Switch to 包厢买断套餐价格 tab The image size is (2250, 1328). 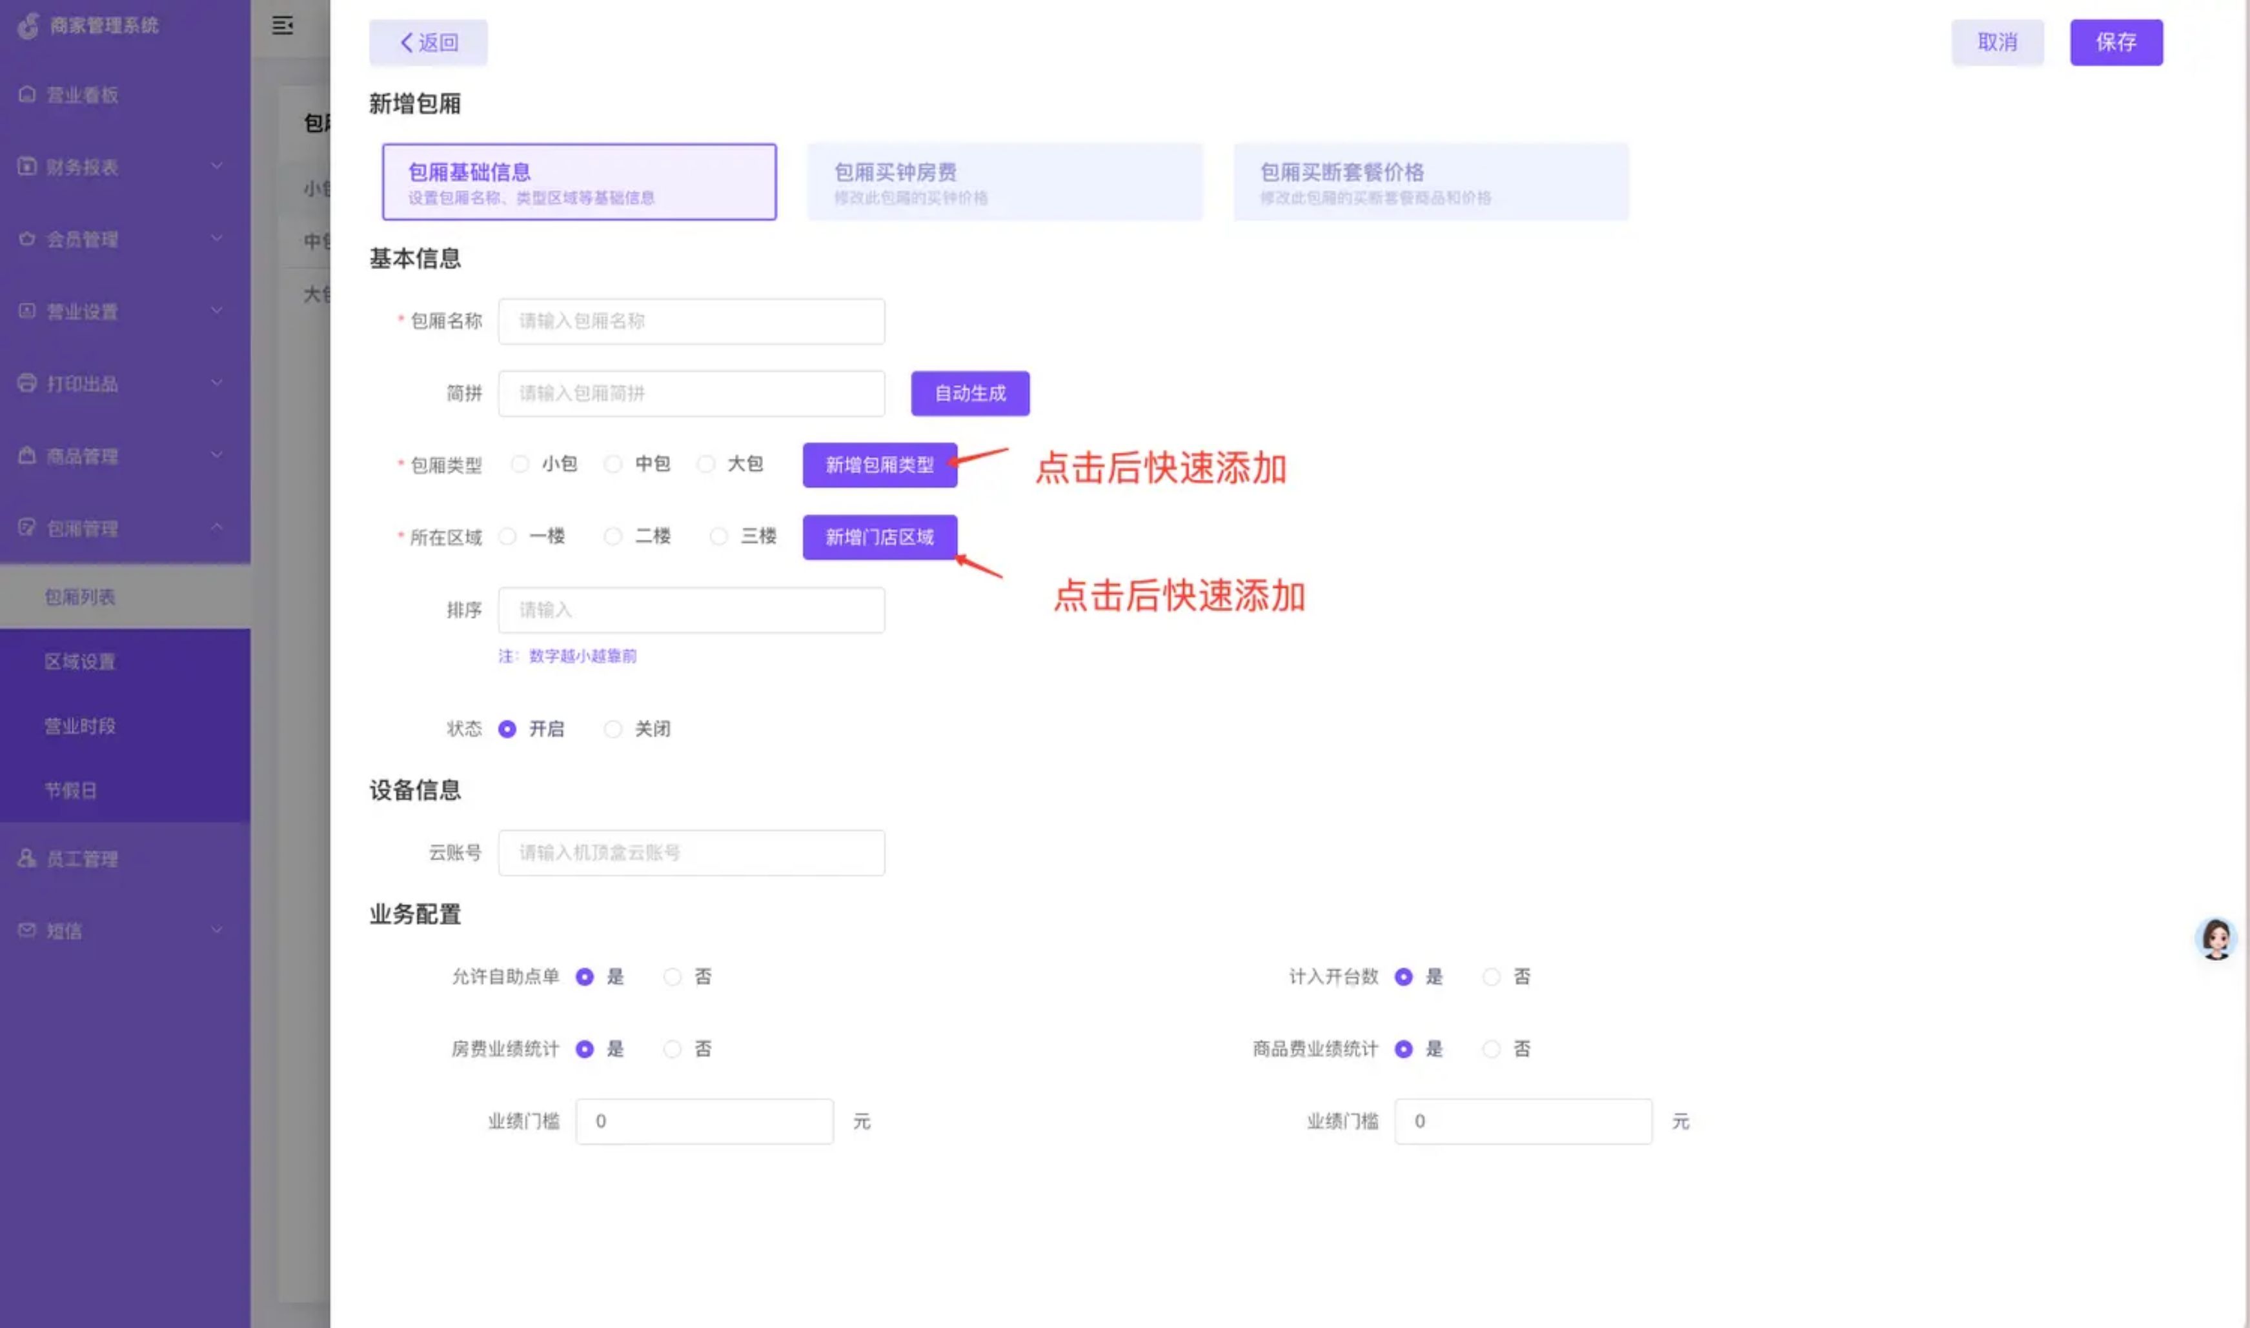(1431, 182)
